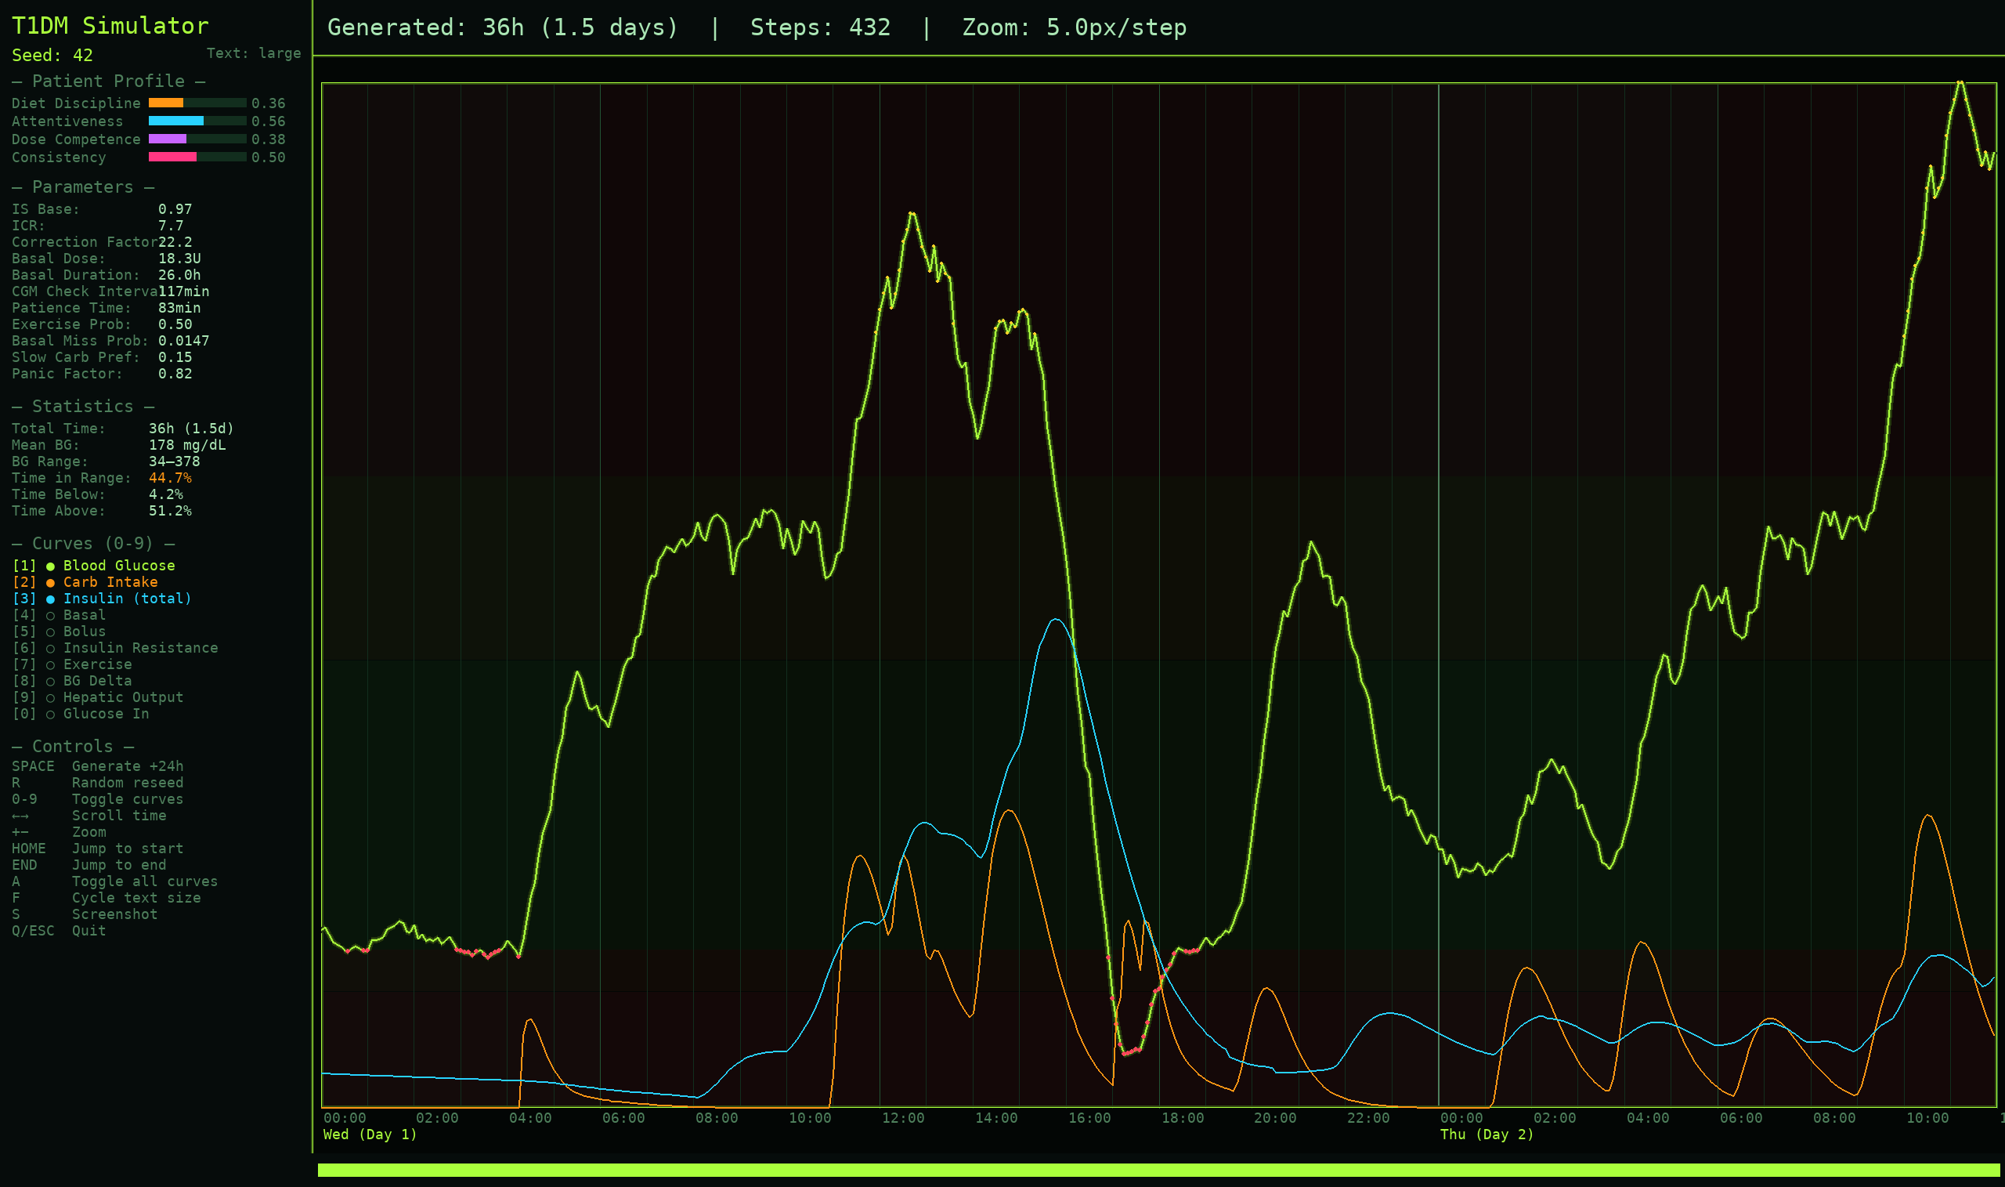Enable the Exercise curve

pos(72,664)
